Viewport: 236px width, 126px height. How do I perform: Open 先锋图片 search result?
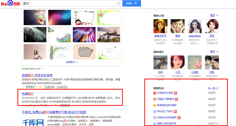click(x=28, y=94)
